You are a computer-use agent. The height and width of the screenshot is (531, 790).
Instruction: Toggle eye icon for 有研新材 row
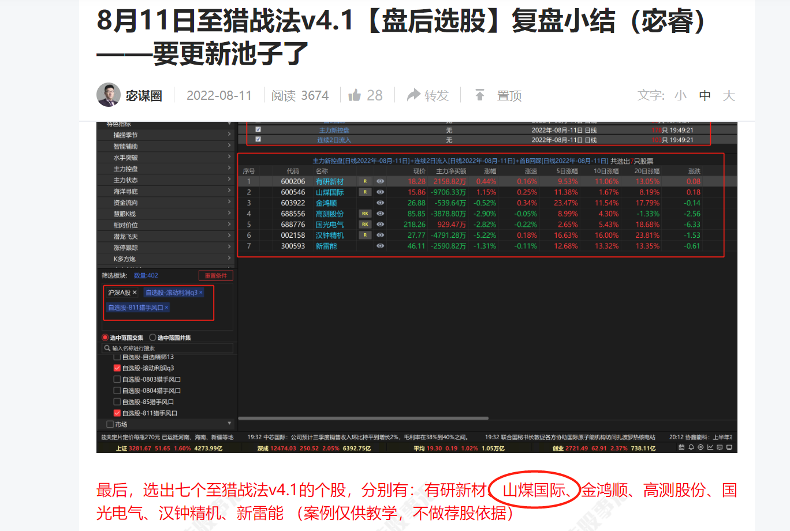pyautogui.click(x=381, y=181)
